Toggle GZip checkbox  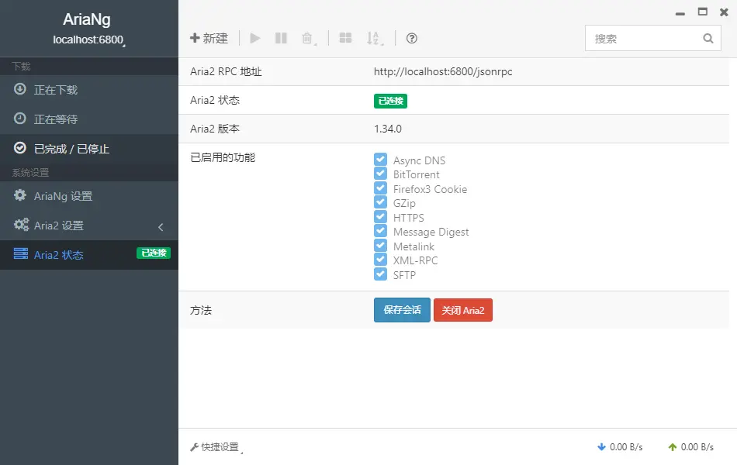pos(381,202)
